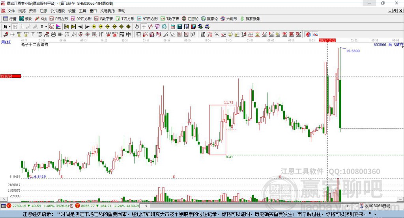The image size is (404, 218).
Task: Click the 权 adjustment icon
Action: tap(52, 27)
